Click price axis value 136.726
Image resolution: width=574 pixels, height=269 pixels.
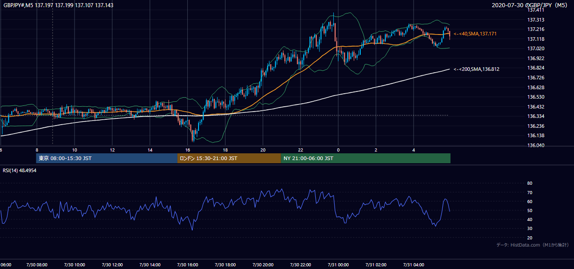536,78
